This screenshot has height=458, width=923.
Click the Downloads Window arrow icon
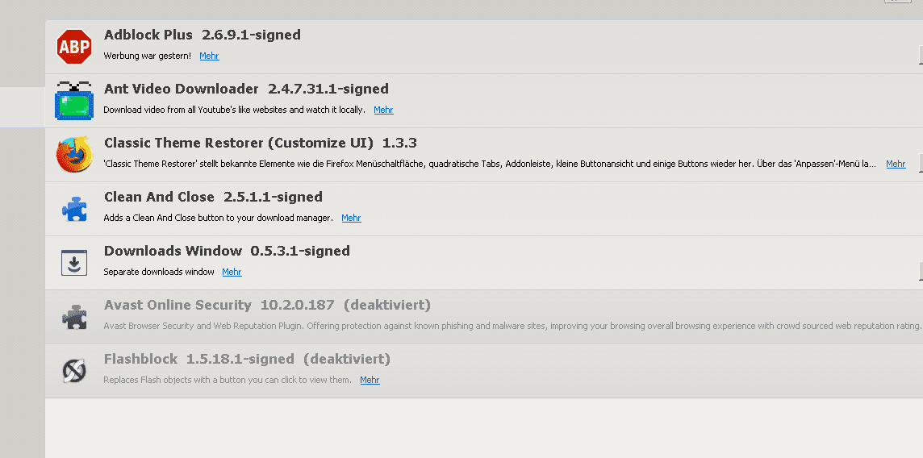(x=74, y=263)
